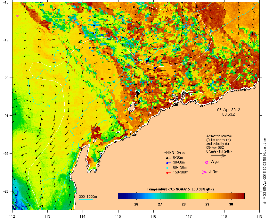Click the 'Argo' legend label

coord(215,162)
